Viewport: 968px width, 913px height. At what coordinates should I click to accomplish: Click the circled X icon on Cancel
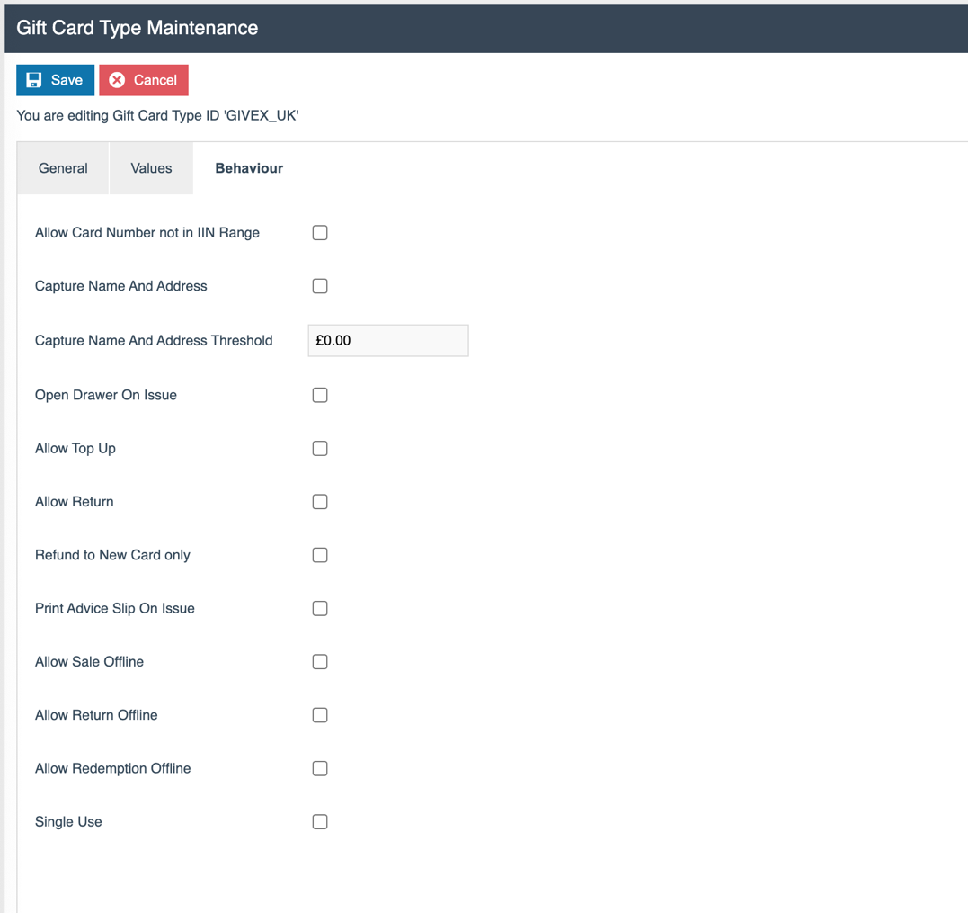click(x=116, y=80)
